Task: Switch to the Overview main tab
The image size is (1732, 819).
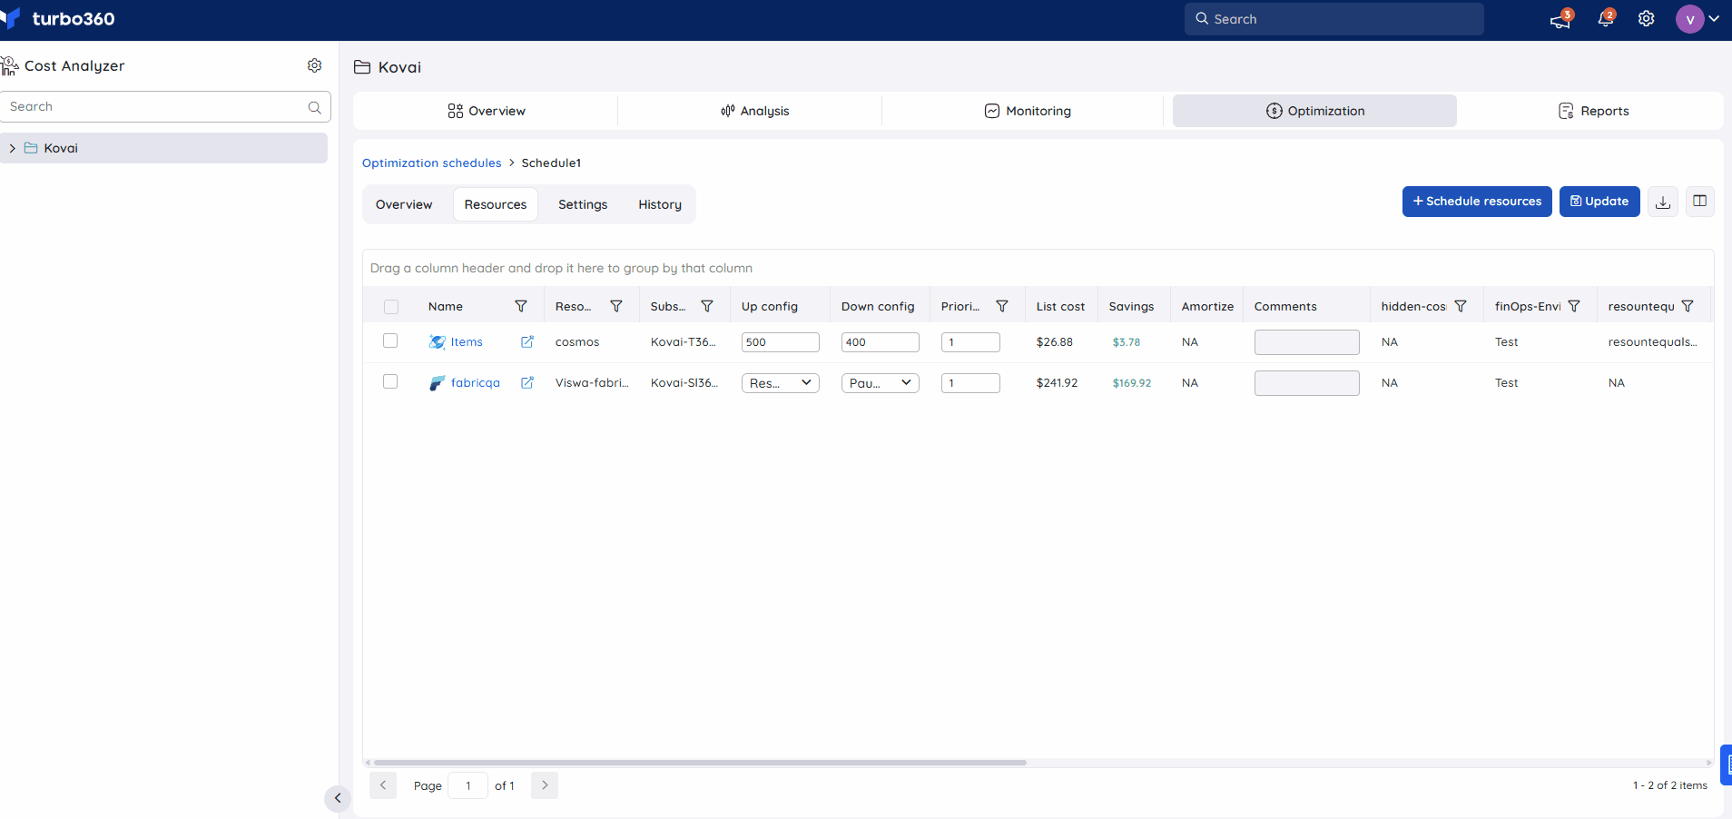Action: coord(486,111)
